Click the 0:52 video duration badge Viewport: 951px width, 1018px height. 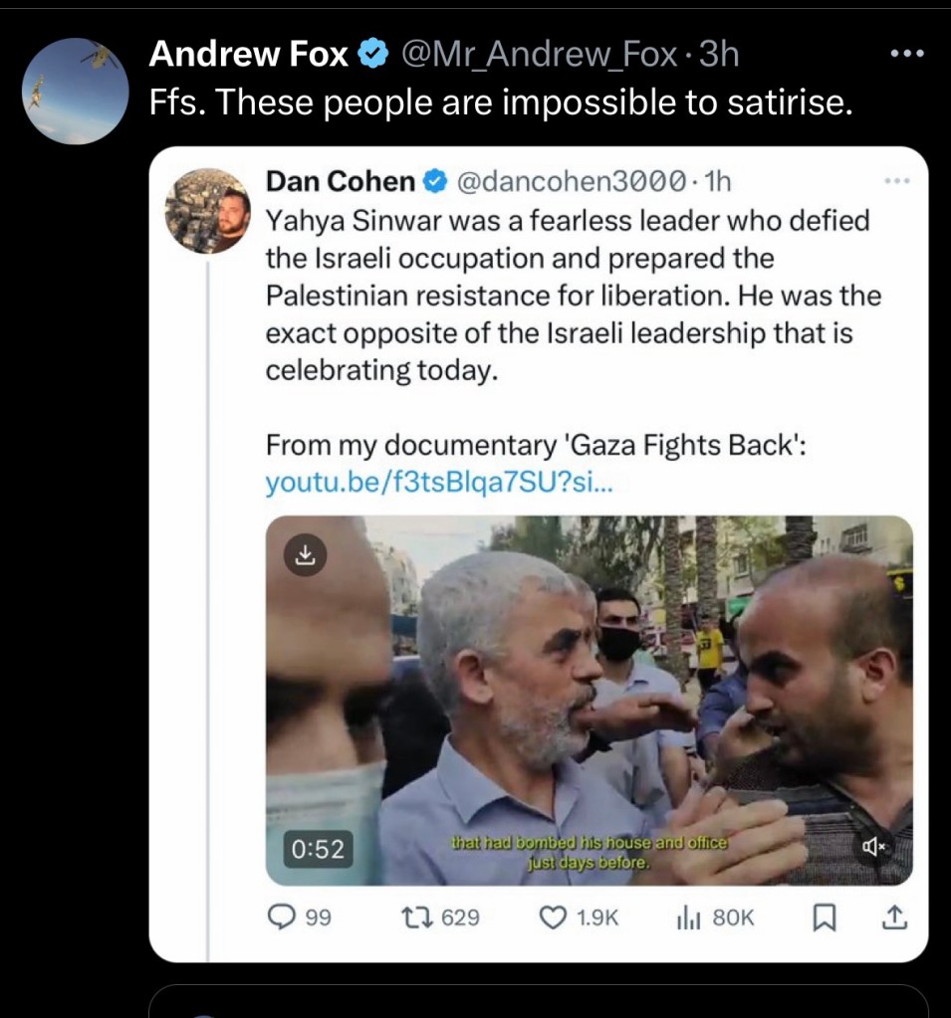pyautogui.click(x=318, y=849)
